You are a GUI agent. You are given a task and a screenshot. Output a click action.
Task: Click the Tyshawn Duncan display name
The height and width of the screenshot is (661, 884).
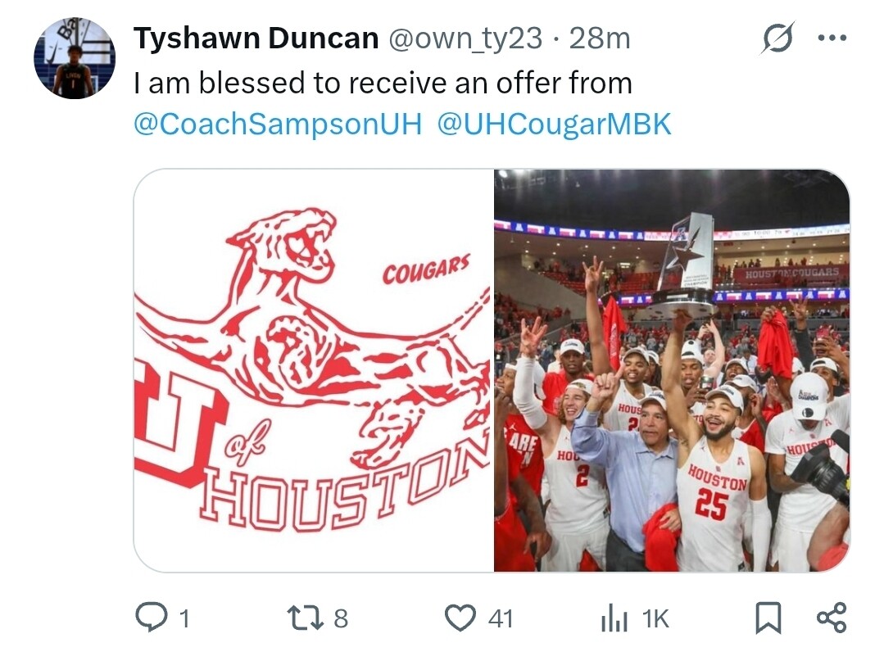point(256,38)
